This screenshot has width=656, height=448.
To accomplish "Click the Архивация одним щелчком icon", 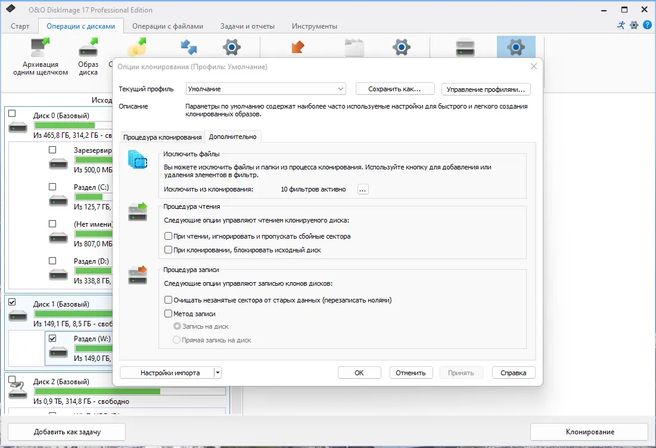I will 40,47.
